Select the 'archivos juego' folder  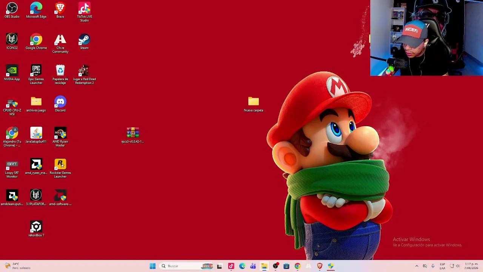[36, 104]
